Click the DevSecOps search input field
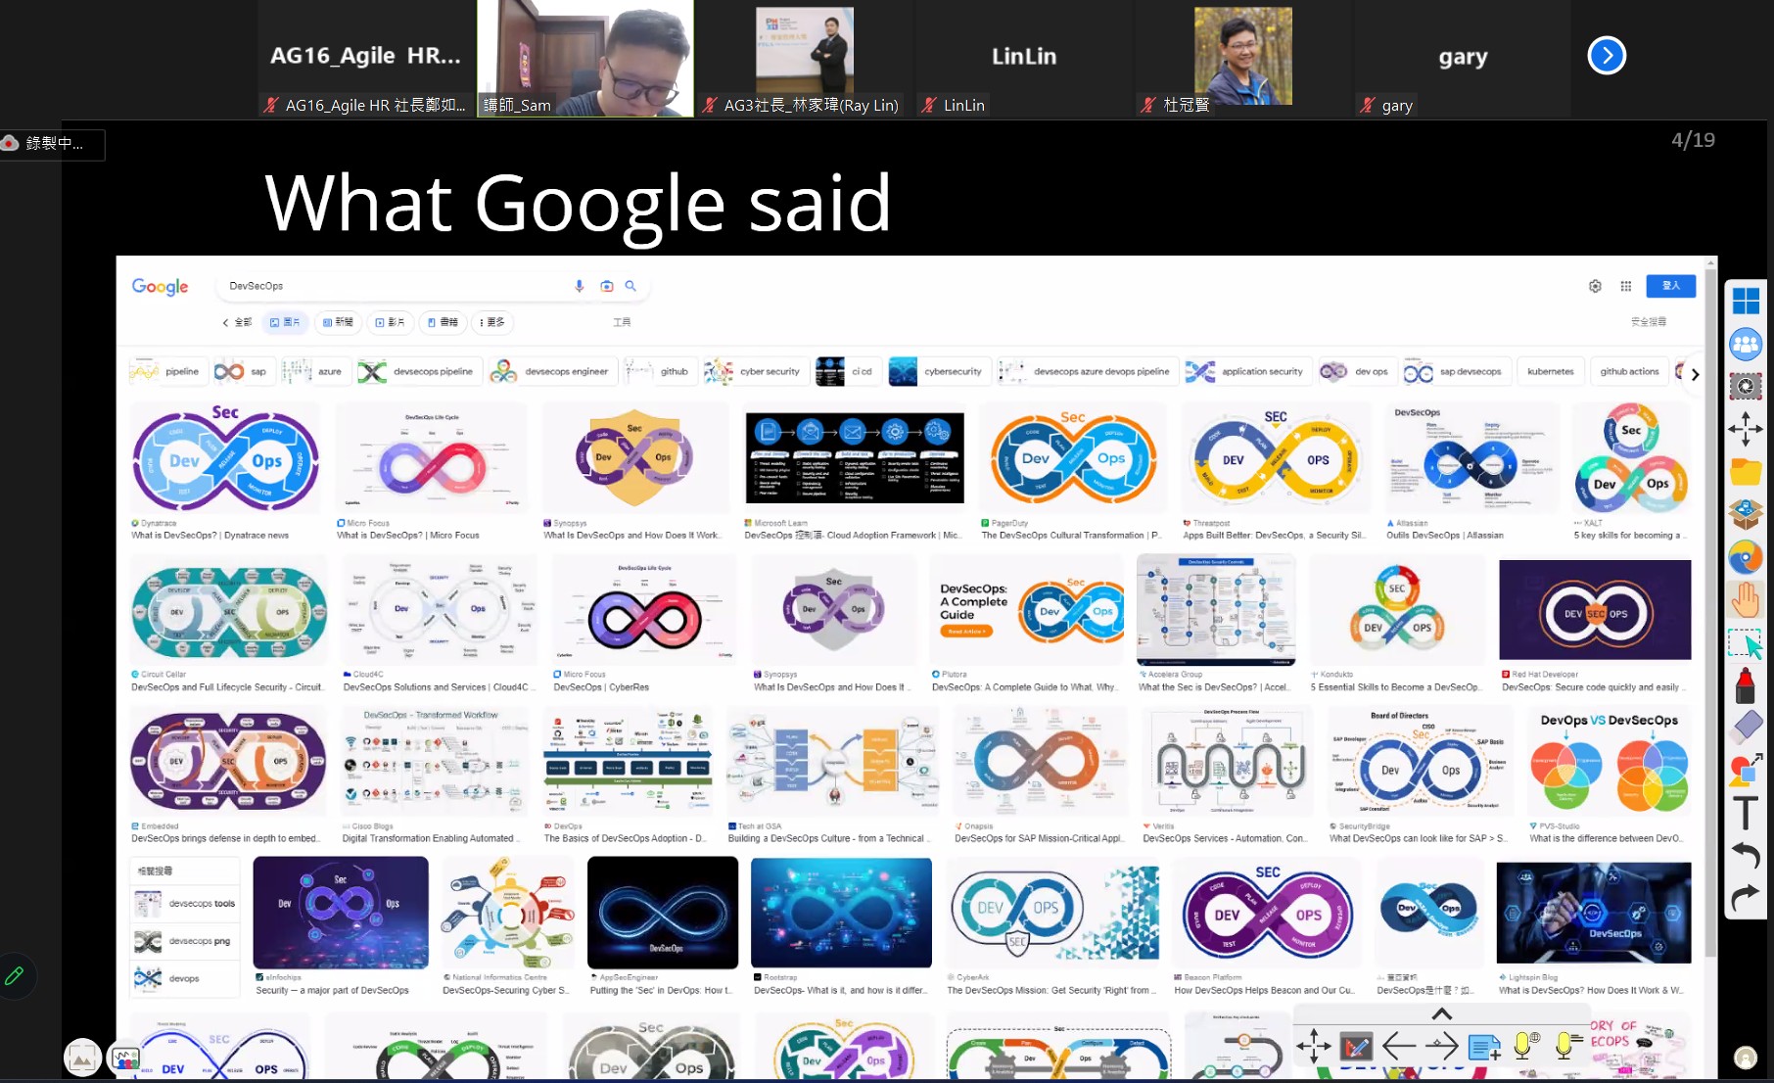1774x1083 pixels. click(392, 286)
